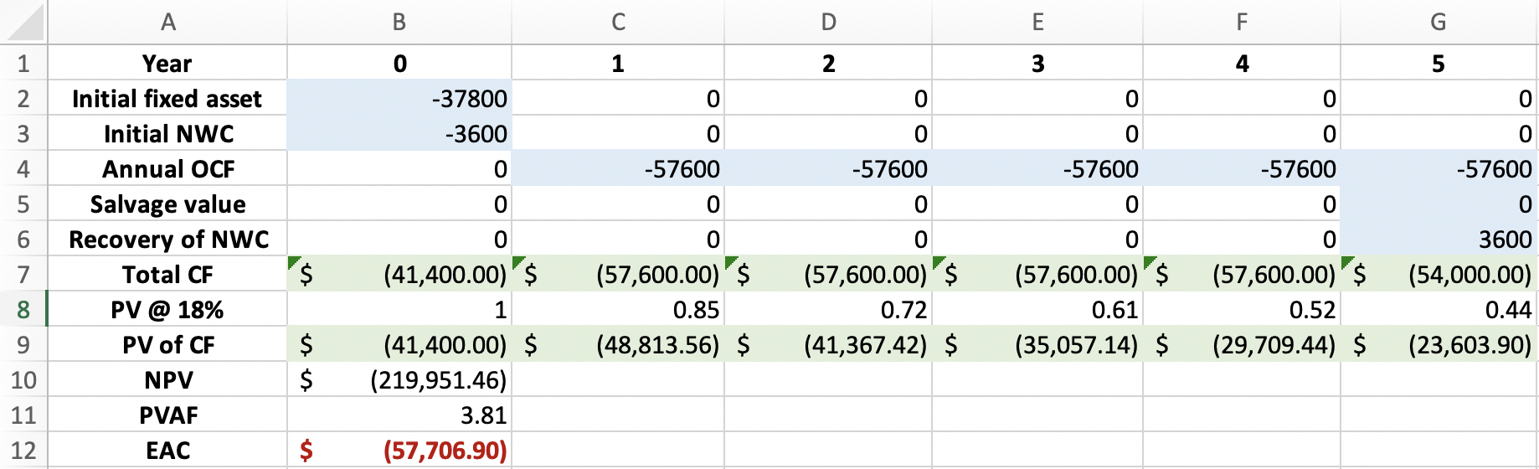
Task: Click the 'Annual OCF' label cell
Action: 167,168
